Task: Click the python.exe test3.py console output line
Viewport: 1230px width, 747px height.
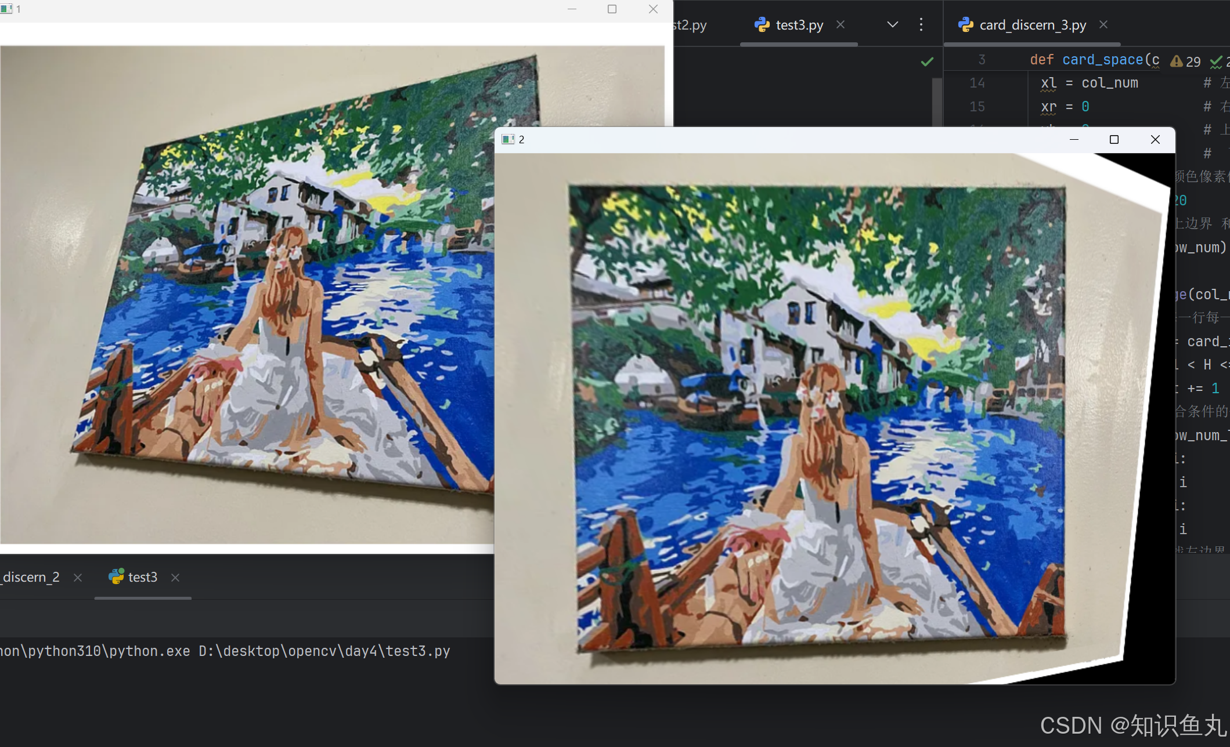Action: click(225, 651)
